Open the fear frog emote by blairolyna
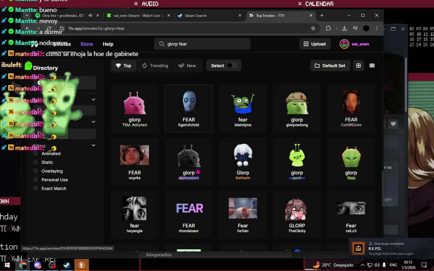434x271 pixels. point(243,109)
